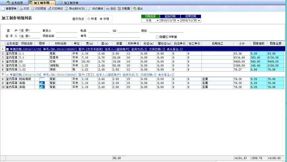
Task: Click the 项目名称 input field
Action: [66, 36]
